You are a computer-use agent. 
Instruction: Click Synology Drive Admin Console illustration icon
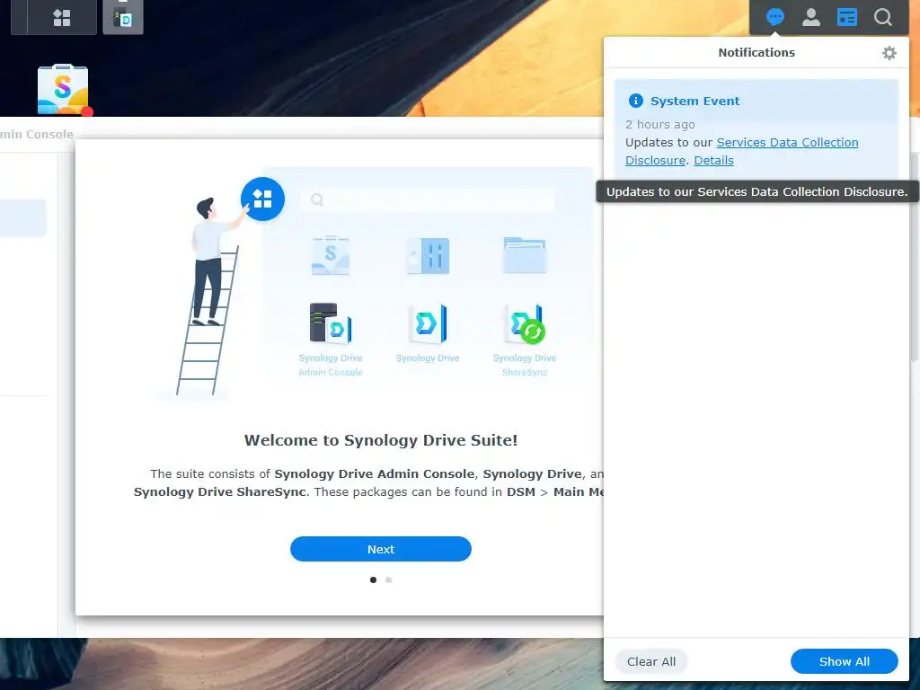click(331, 323)
